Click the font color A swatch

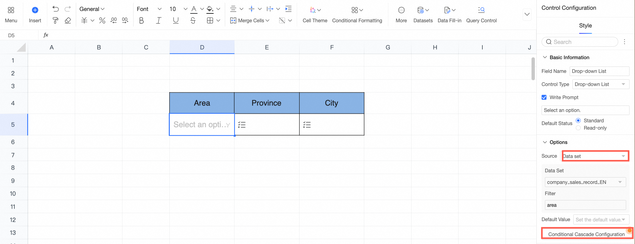[x=194, y=9]
